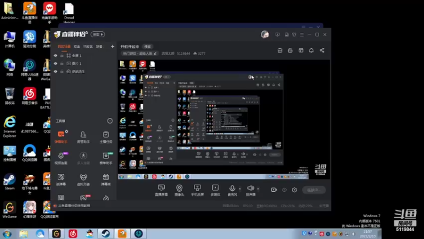
Task: Toggle visibility of 全屏 1 source
Action: (x=56, y=56)
